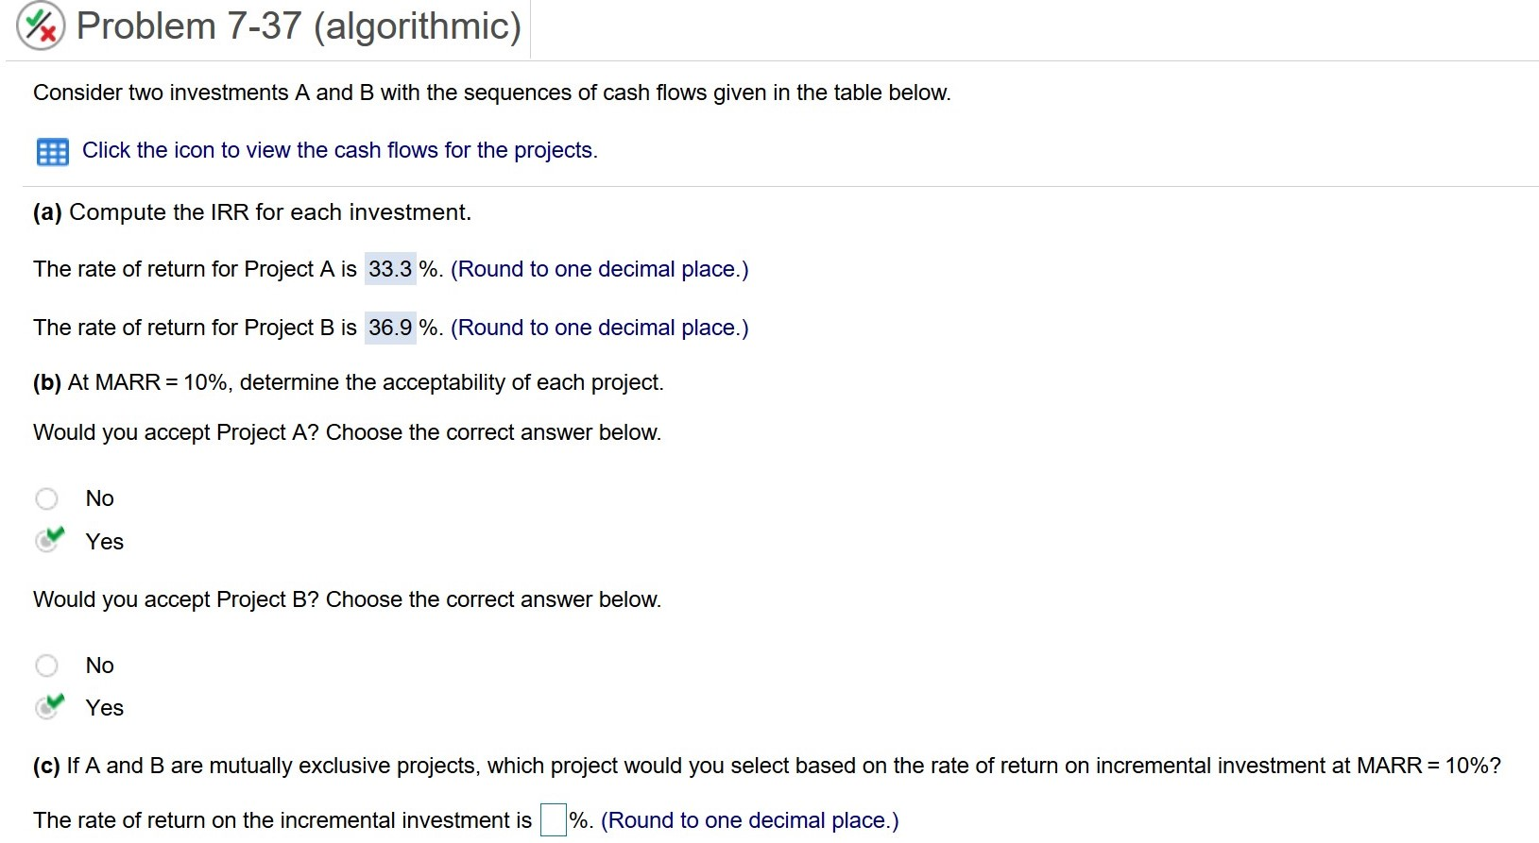
Task: Click the rounding instruction next to Project A's rate
Action: coord(599,269)
